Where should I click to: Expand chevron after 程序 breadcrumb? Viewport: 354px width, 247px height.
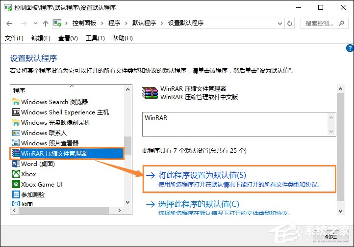pos(126,23)
